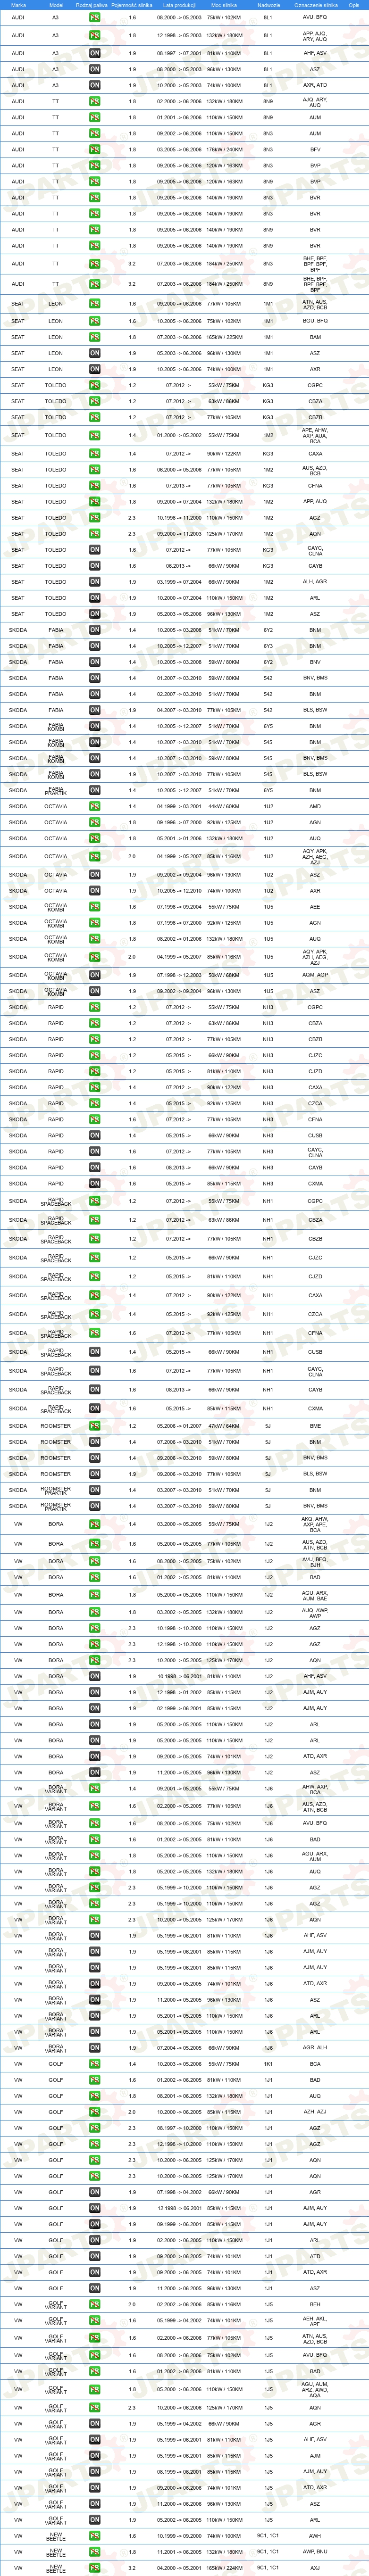Click the Nadwozie column header
The width and height of the screenshot is (369, 2576).
268,5
